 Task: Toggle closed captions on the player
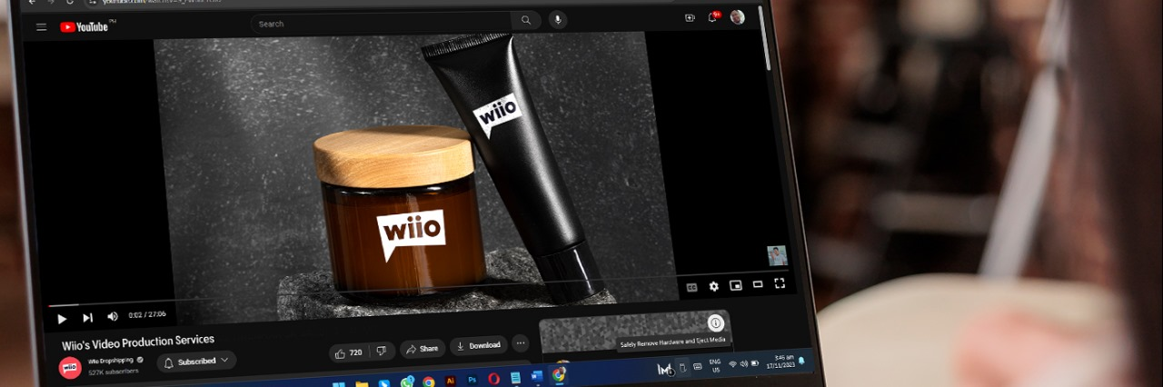click(691, 287)
